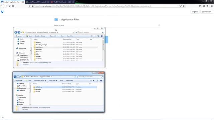Reload the page with the browser refresh icon
The image size is (214, 120).
9,6
